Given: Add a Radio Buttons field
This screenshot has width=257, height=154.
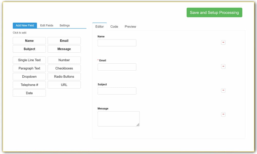Looking at the screenshot, I should tap(64, 76).
